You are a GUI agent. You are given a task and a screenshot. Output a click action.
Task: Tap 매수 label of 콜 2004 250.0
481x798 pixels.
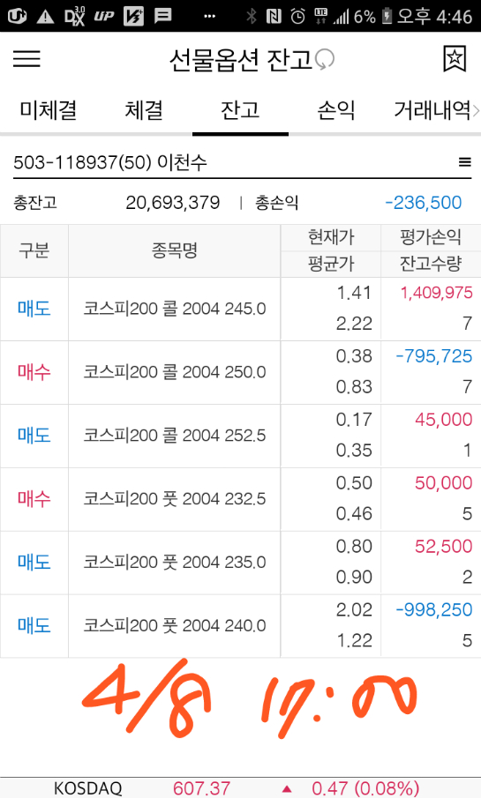pyautogui.click(x=34, y=372)
